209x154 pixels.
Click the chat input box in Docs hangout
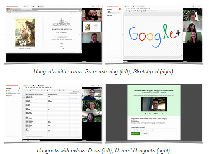[13, 138]
